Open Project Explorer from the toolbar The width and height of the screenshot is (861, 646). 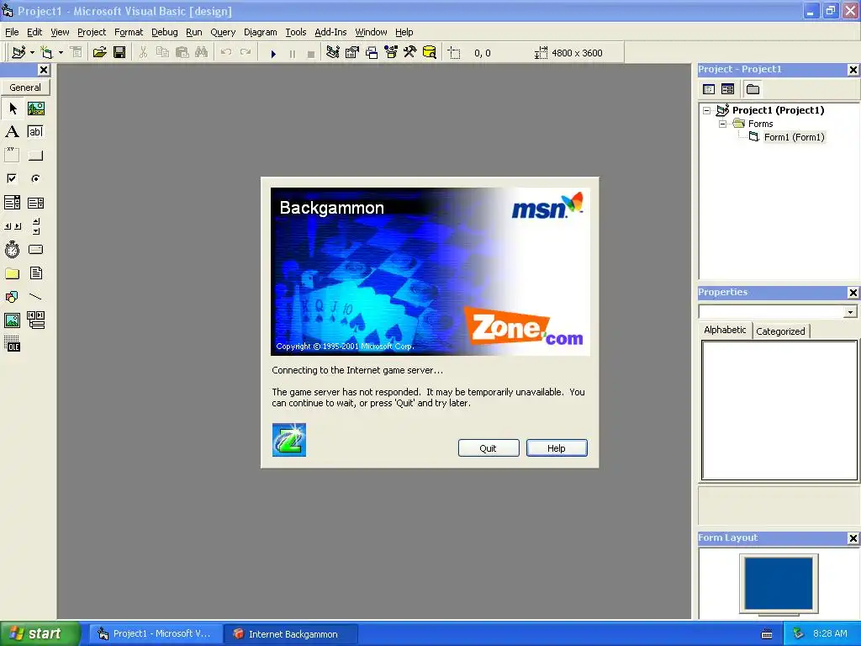[x=332, y=53]
